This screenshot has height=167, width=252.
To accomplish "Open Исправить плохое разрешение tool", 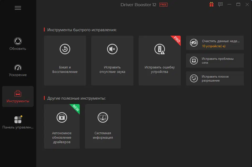I will point(215,78).
